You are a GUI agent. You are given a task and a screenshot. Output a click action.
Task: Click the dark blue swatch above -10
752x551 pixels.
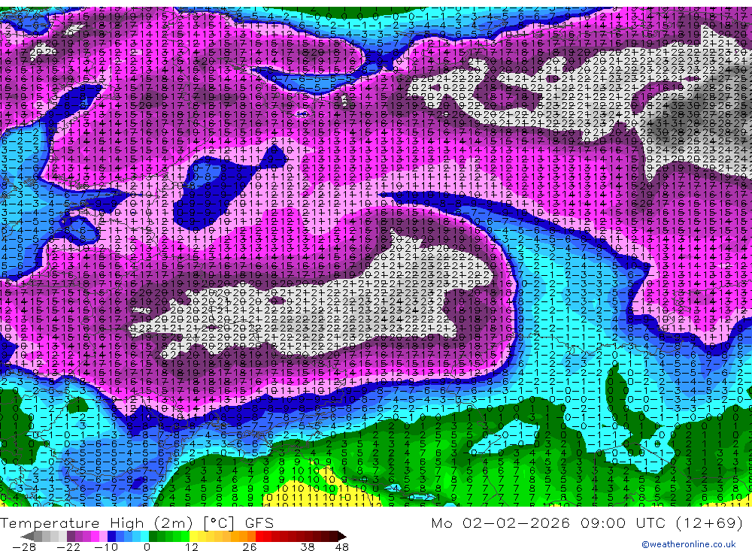111,536
